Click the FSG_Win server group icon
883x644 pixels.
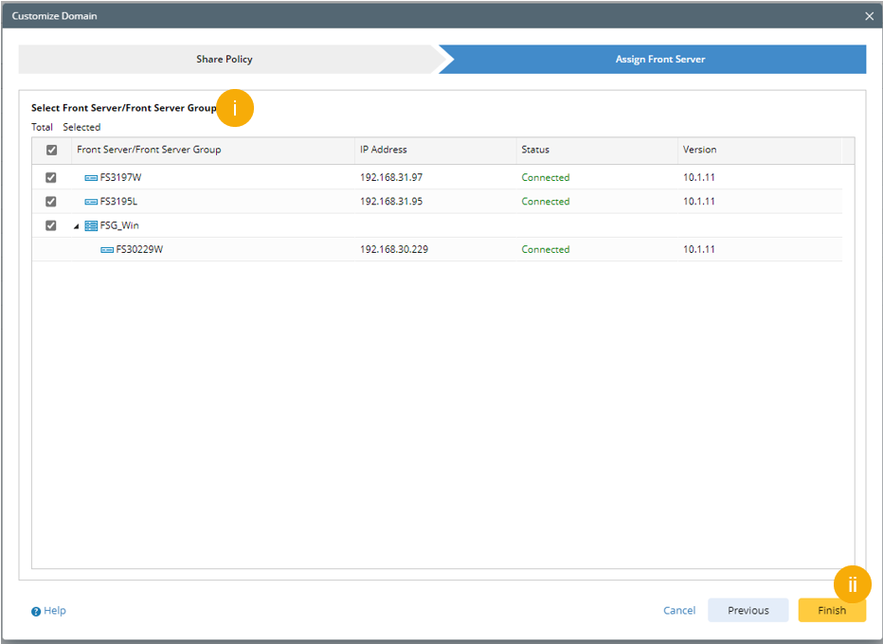point(91,225)
